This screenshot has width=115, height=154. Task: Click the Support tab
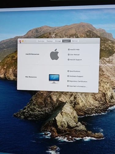tap(66, 41)
